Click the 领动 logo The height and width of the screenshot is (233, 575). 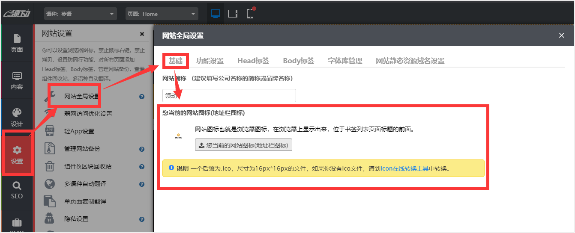[x=16, y=14]
